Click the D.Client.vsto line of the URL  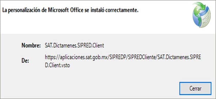(57, 65)
